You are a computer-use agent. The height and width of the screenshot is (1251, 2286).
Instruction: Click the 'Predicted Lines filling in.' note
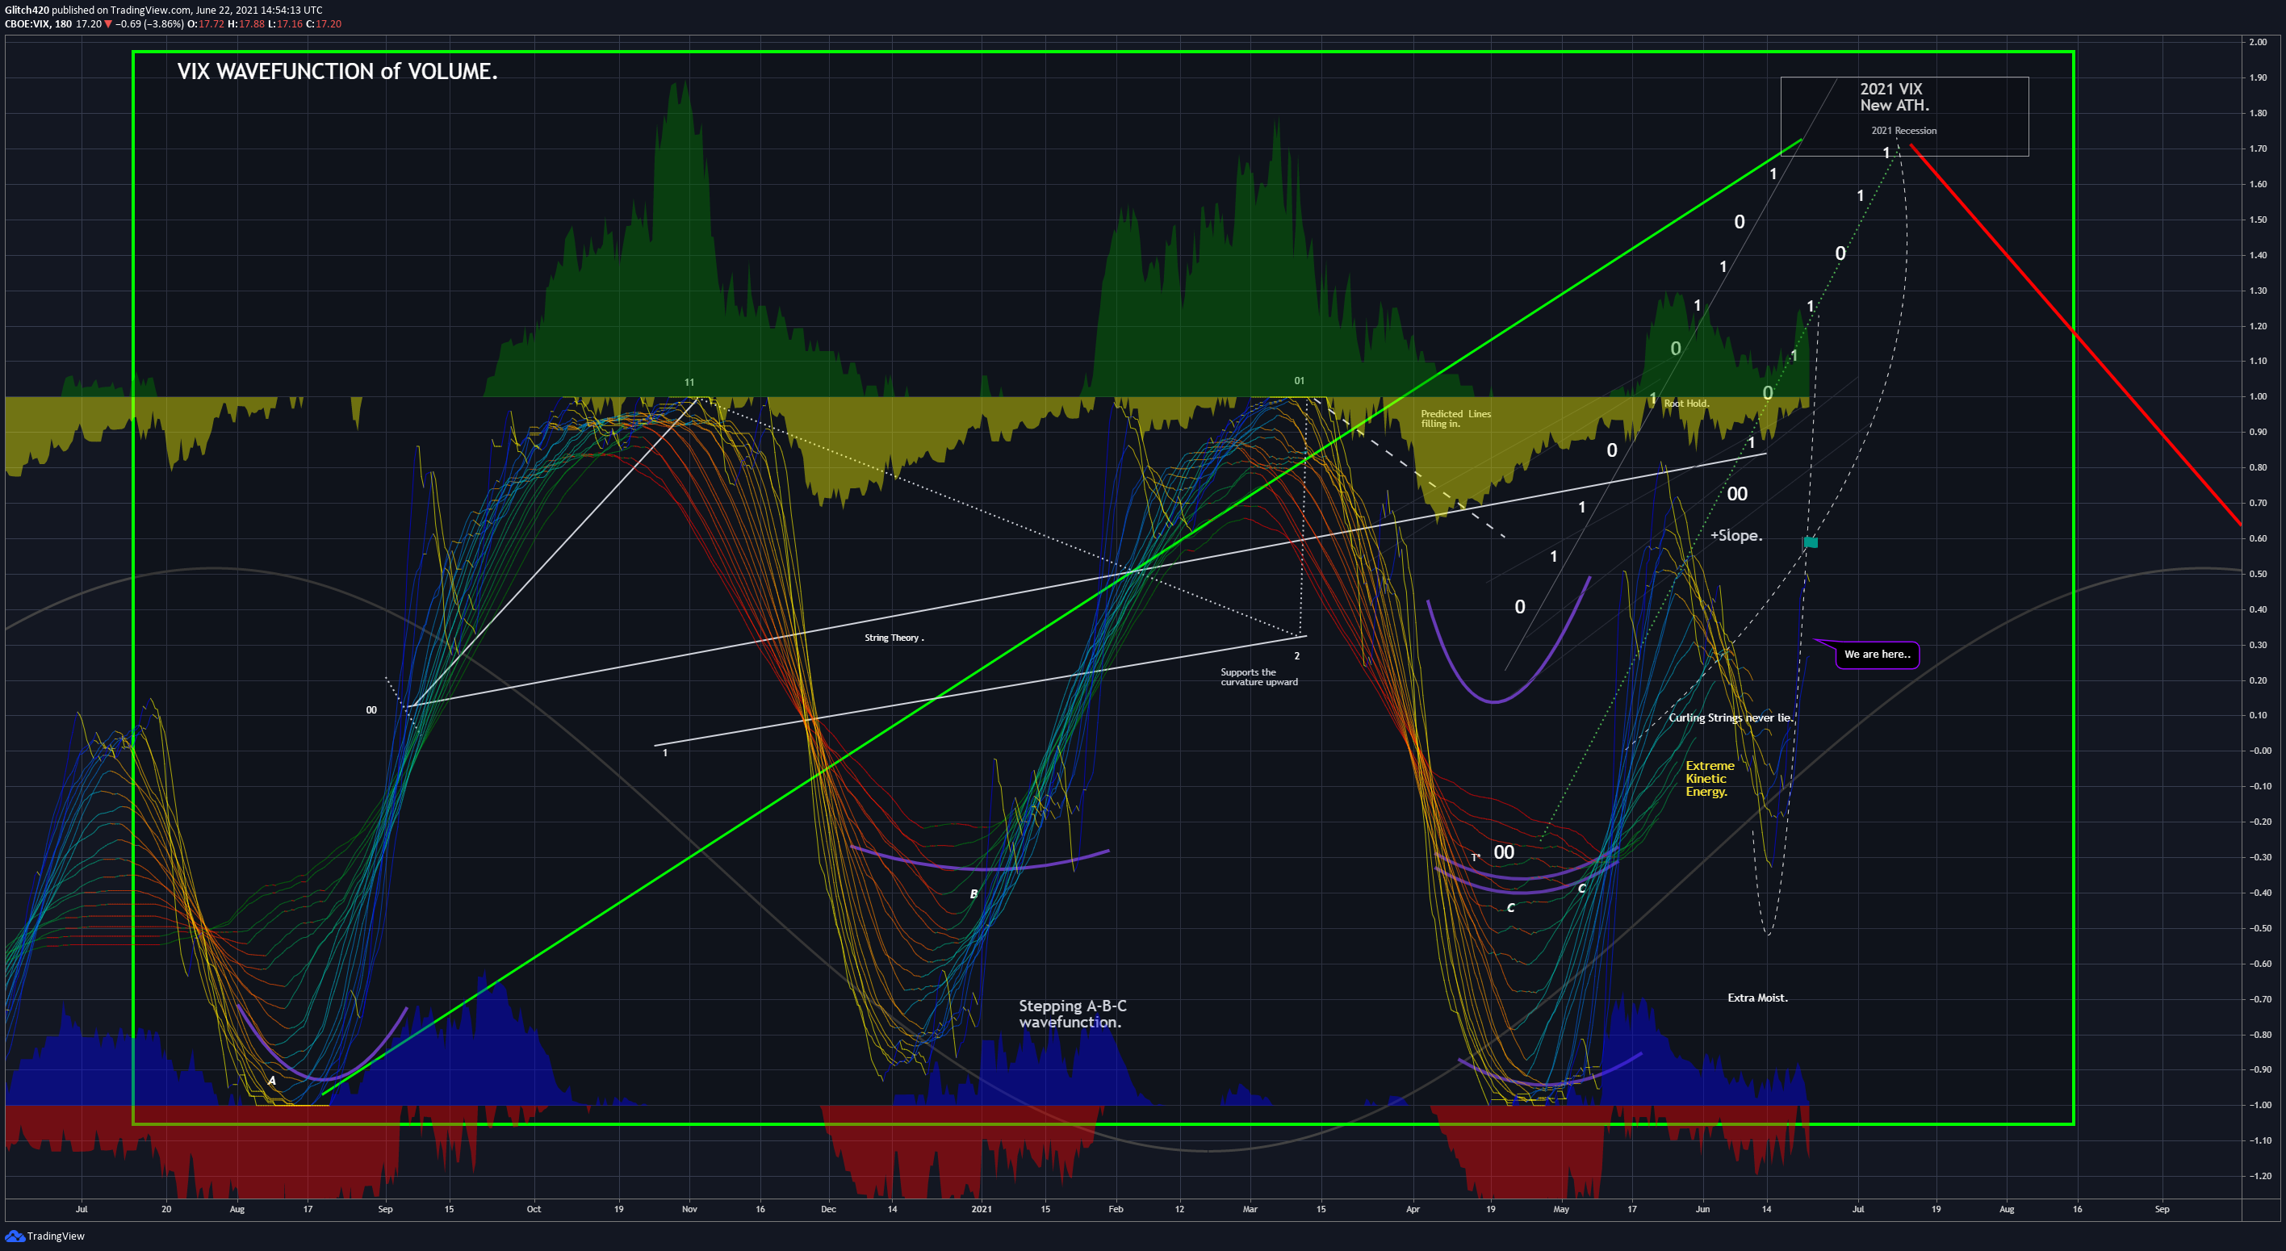pyautogui.click(x=1455, y=419)
